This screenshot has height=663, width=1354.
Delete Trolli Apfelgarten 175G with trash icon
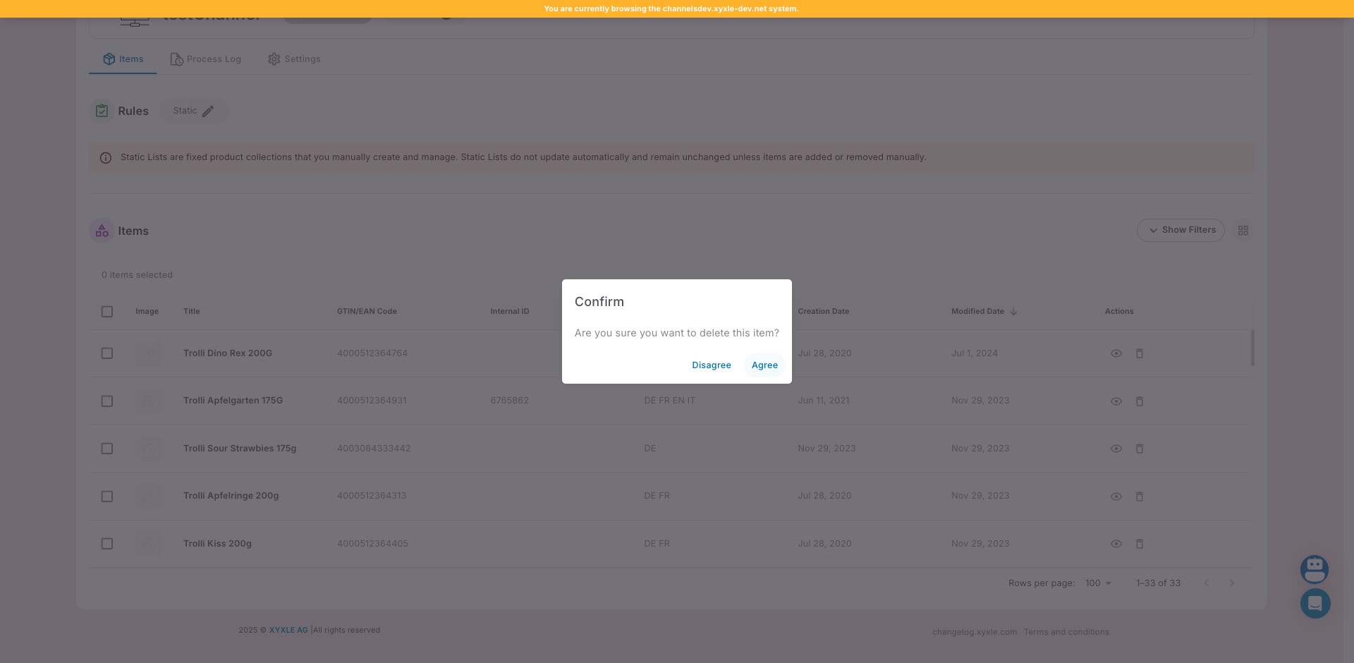coord(1140,401)
